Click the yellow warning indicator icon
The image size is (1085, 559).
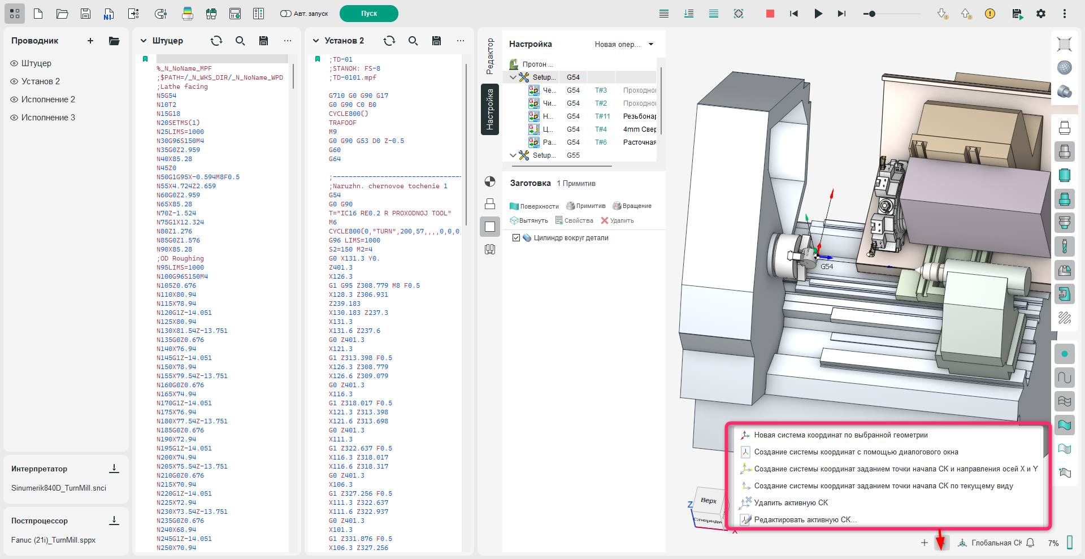click(990, 14)
